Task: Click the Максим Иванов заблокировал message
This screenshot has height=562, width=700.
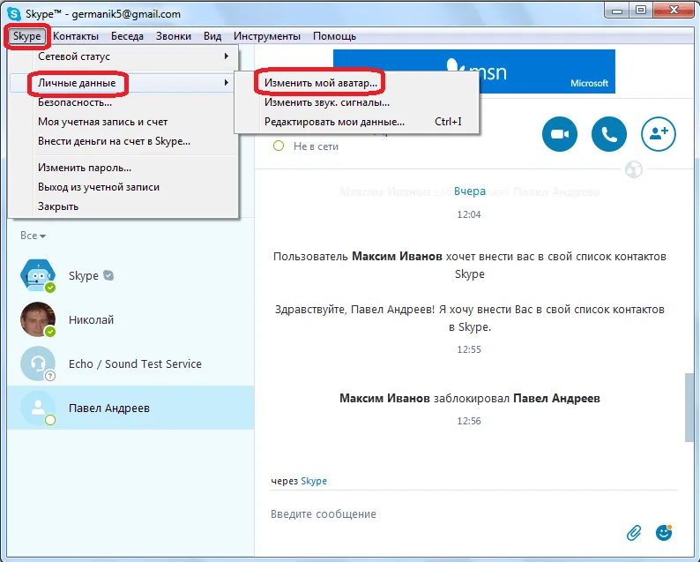Action: pyautogui.click(x=470, y=398)
